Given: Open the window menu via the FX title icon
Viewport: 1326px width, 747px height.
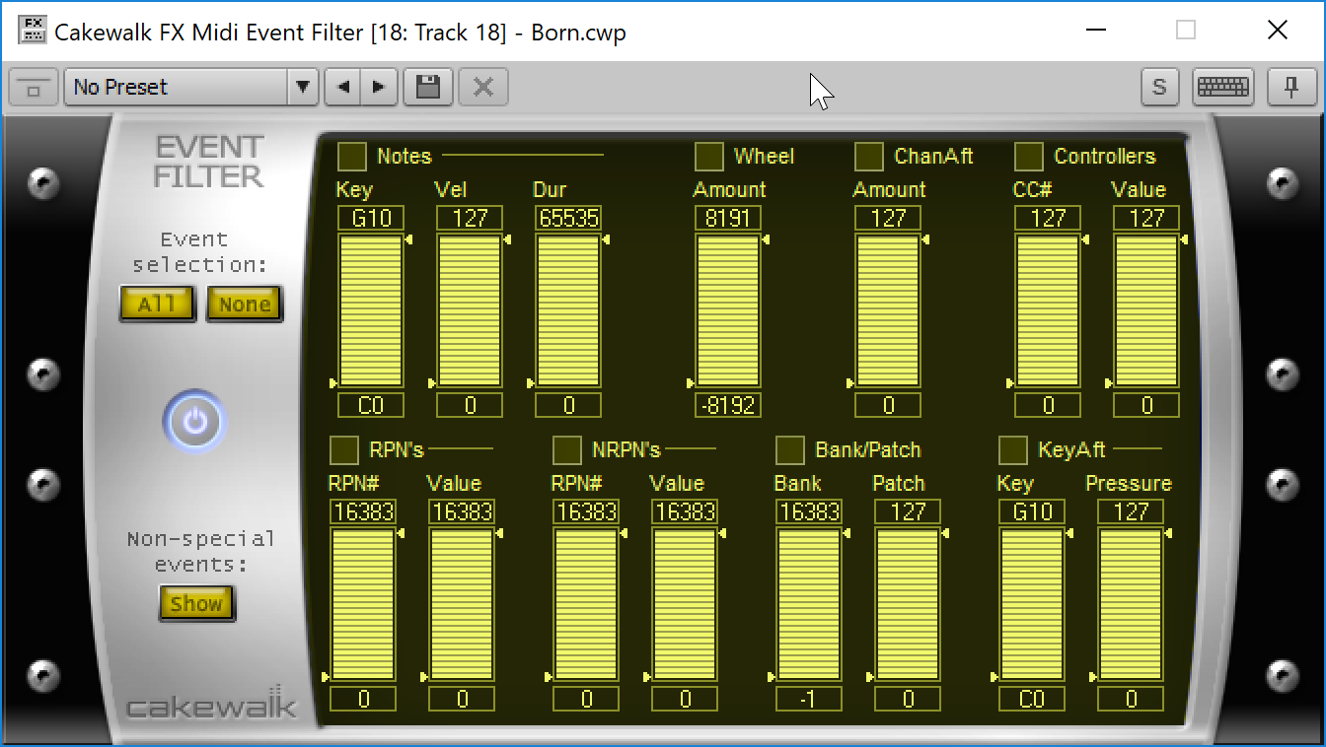Looking at the screenshot, I should pyautogui.click(x=32, y=31).
